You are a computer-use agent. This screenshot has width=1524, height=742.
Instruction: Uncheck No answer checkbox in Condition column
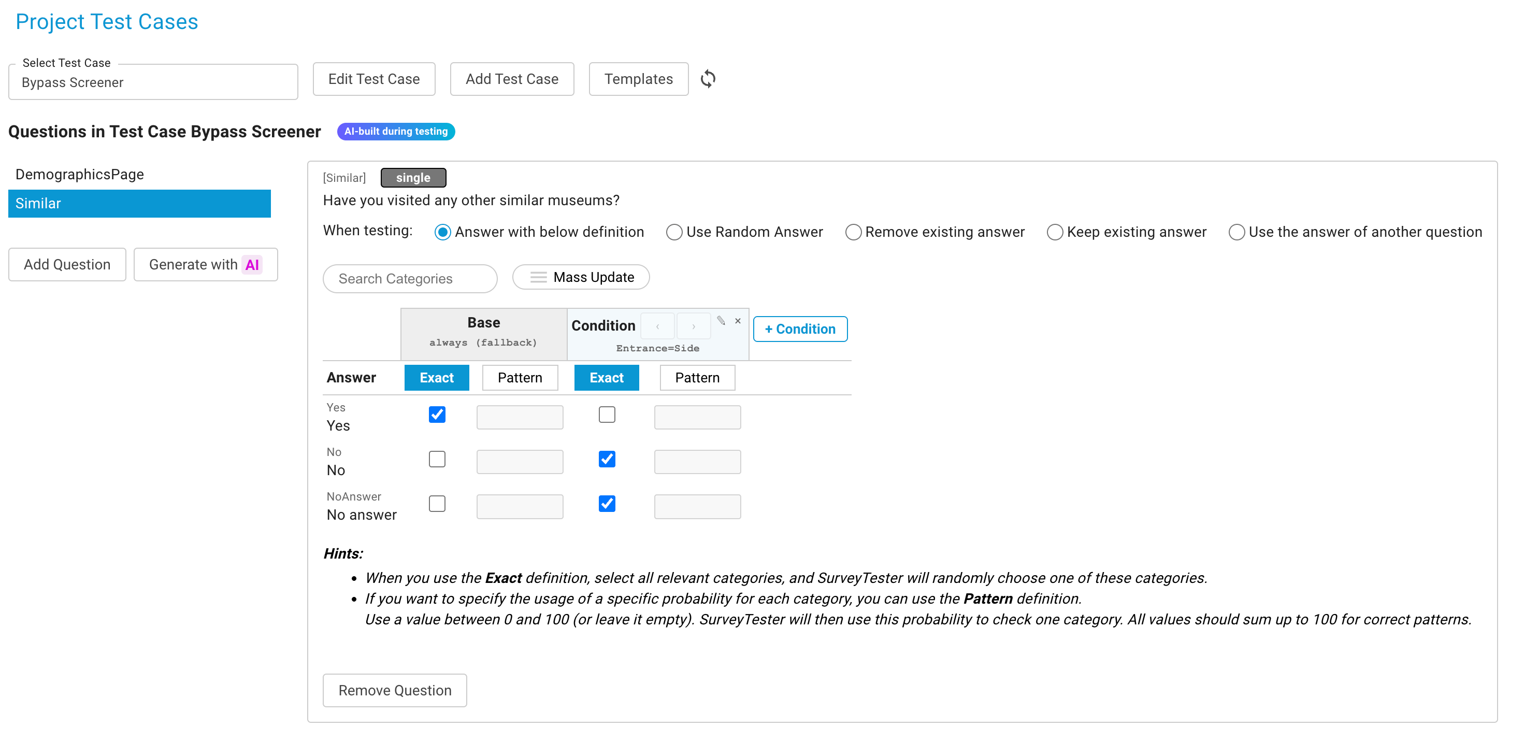(607, 503)
